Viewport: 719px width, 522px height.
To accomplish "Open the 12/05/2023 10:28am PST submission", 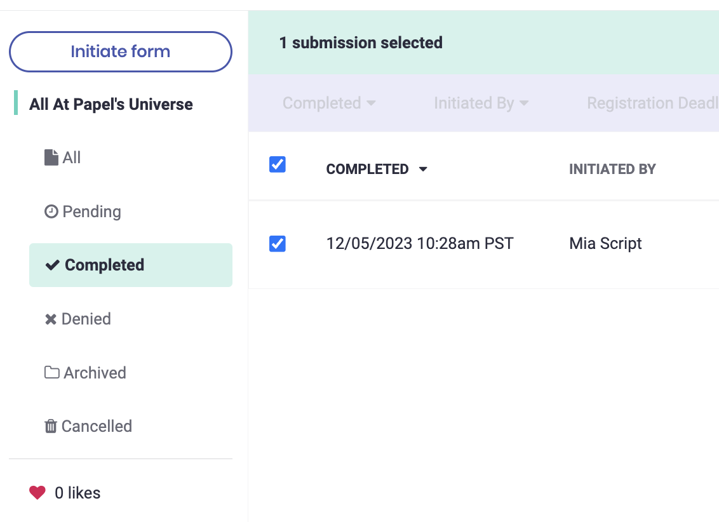I will tap(419, 244).
